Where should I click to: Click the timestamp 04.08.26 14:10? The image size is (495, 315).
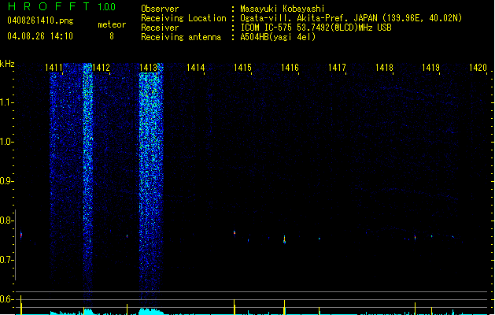(40, 36)
